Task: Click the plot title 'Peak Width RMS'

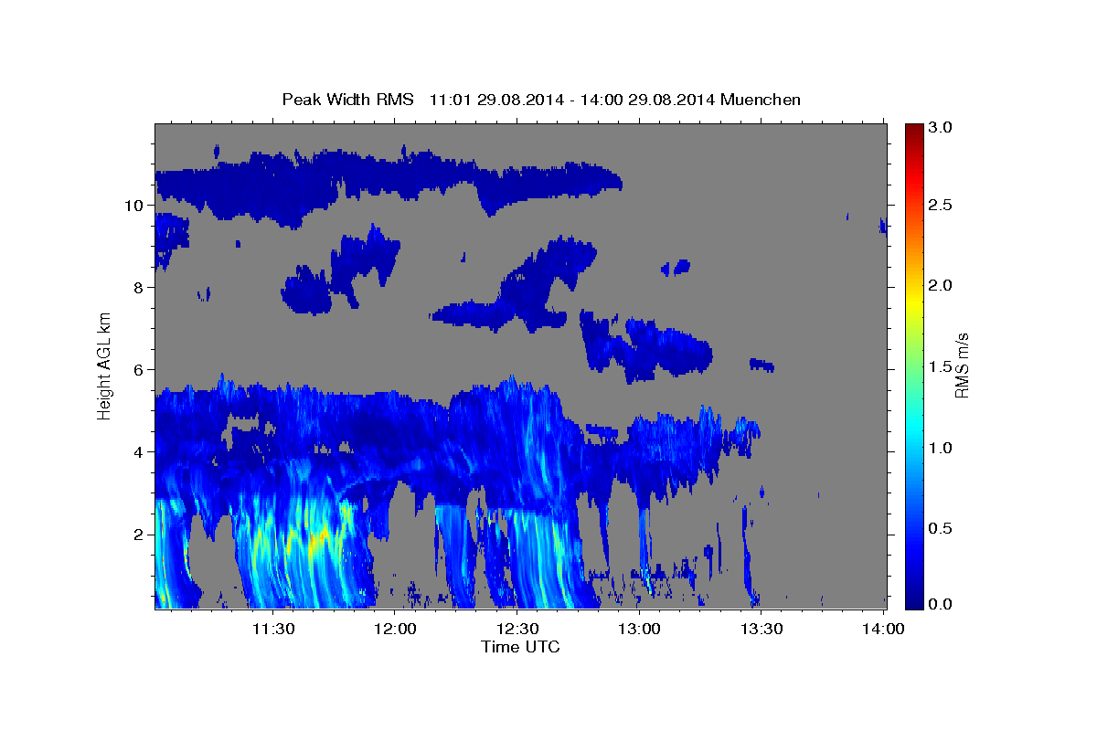Action: (347, 99)
